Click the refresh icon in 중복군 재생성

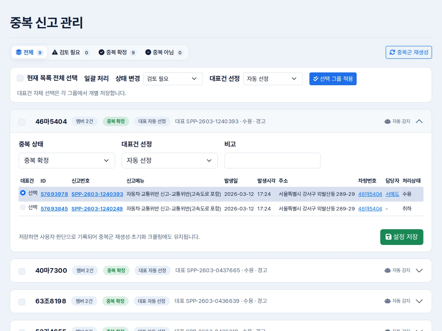point(392,52)
